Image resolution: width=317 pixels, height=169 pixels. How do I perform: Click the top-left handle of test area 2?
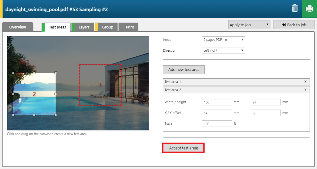point(13,73)
